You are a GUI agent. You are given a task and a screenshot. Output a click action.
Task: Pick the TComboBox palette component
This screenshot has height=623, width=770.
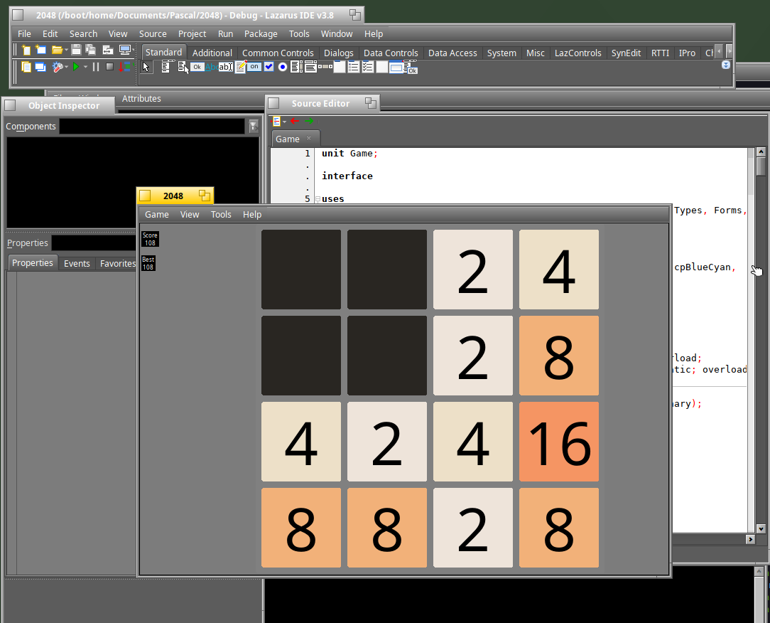coord(310,67)
